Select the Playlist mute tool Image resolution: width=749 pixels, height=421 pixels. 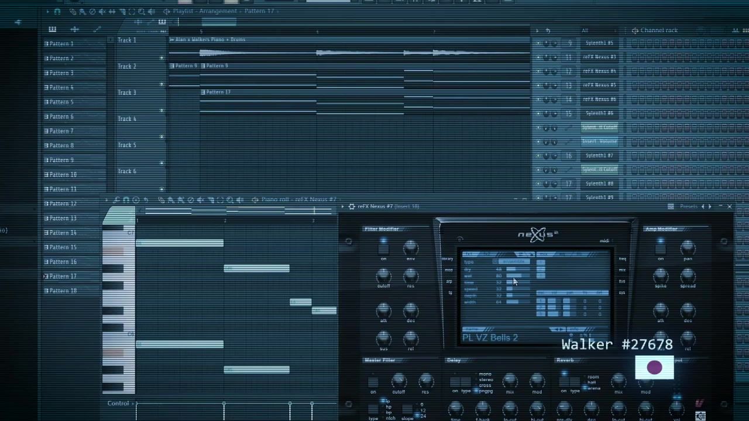click(102, 12)
